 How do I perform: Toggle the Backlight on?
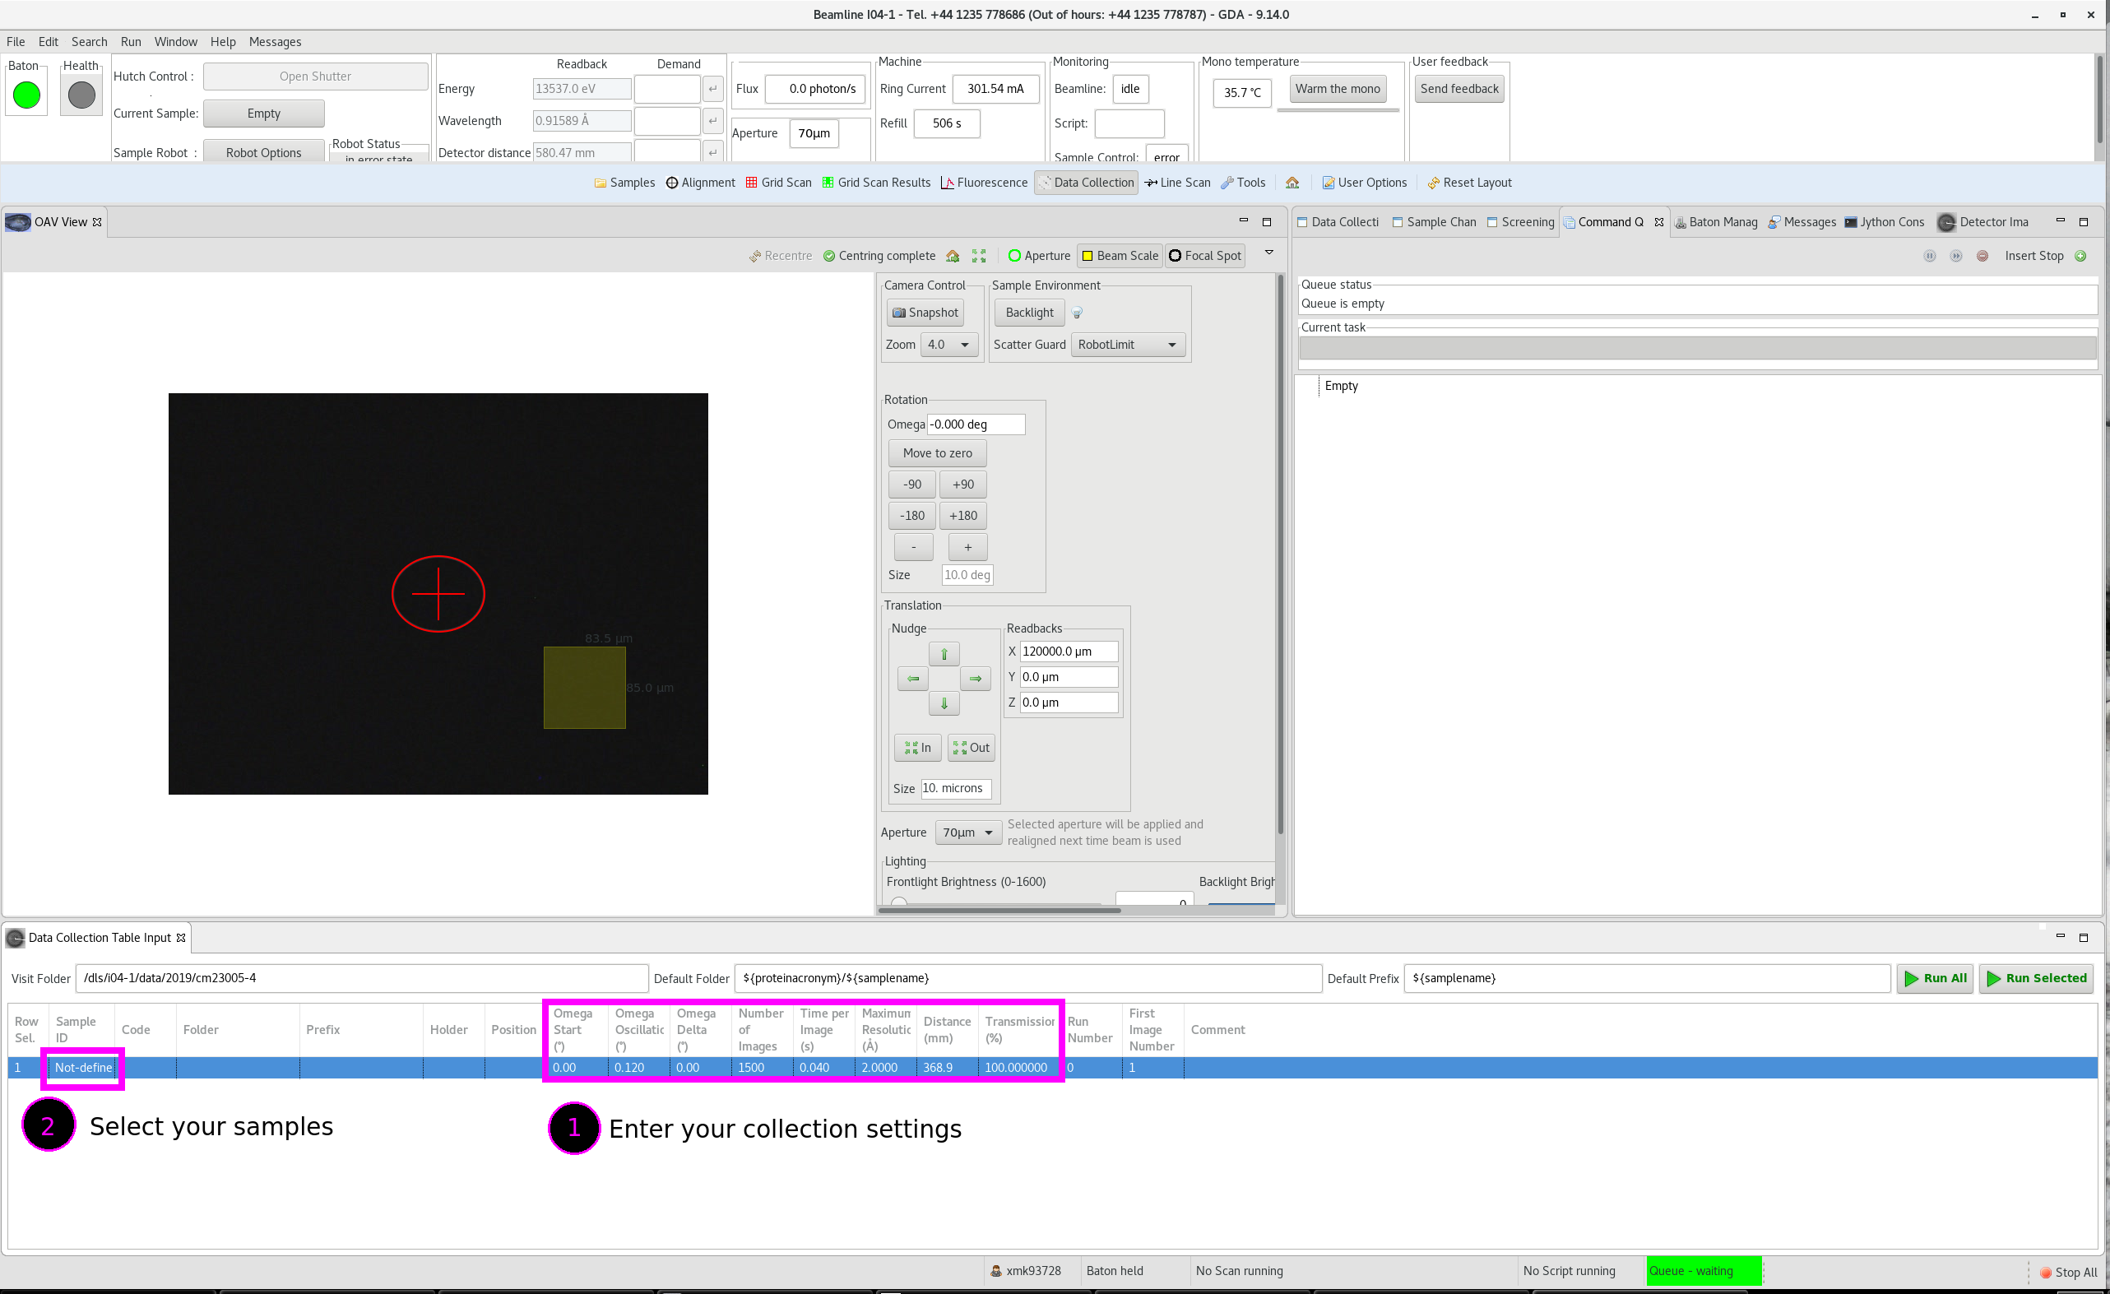click(1027, 313)
